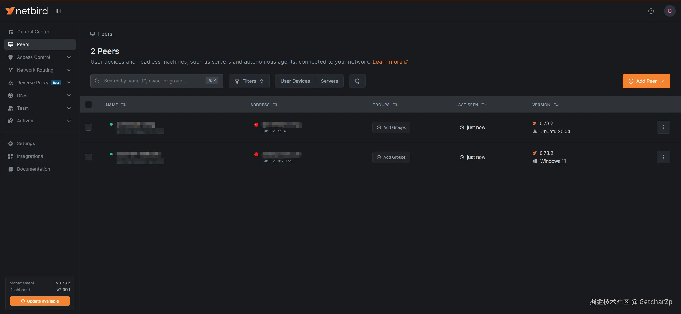681x314 pixels.
Task: Open the user avatar G menu
Action: pyautogui.click(x=670, y=11)
